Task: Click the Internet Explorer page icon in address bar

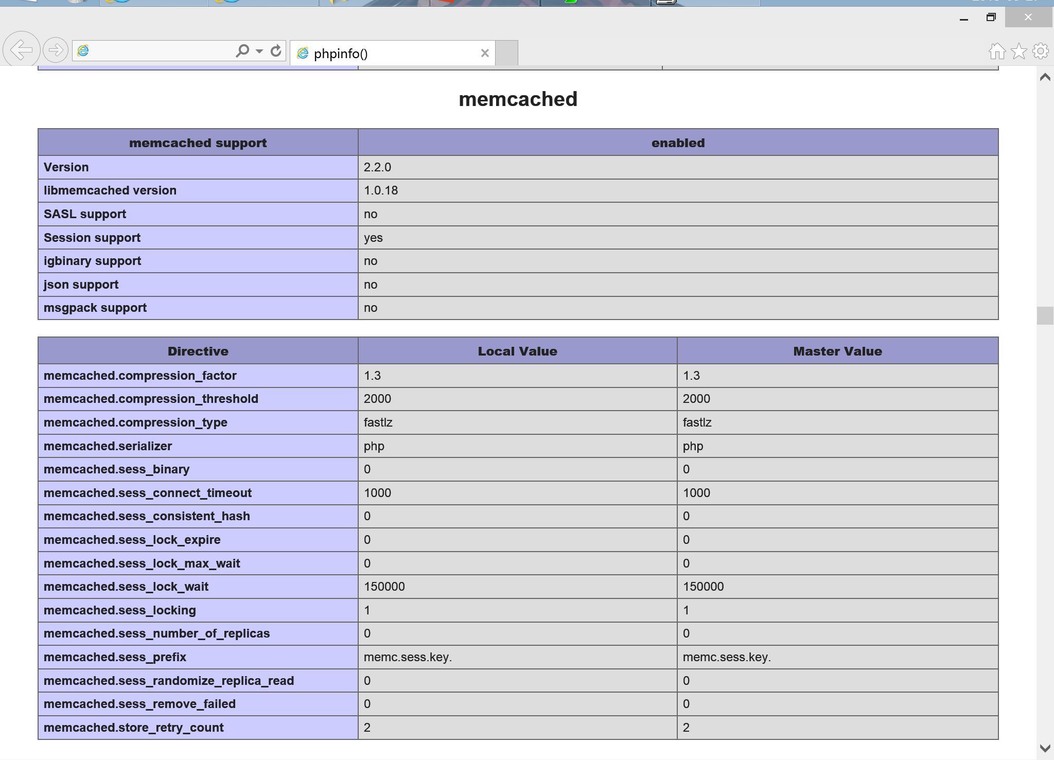Action: [83, 50]
